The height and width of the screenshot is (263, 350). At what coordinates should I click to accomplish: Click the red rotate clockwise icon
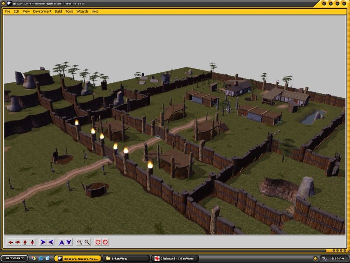(x=98, y=242)
